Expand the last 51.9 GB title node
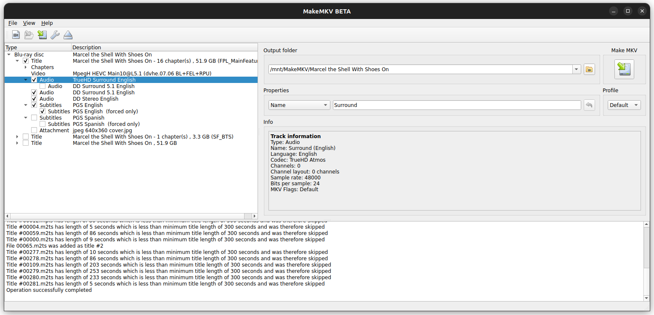Viewport: 654px width, 315px height. tap(17, 143)
